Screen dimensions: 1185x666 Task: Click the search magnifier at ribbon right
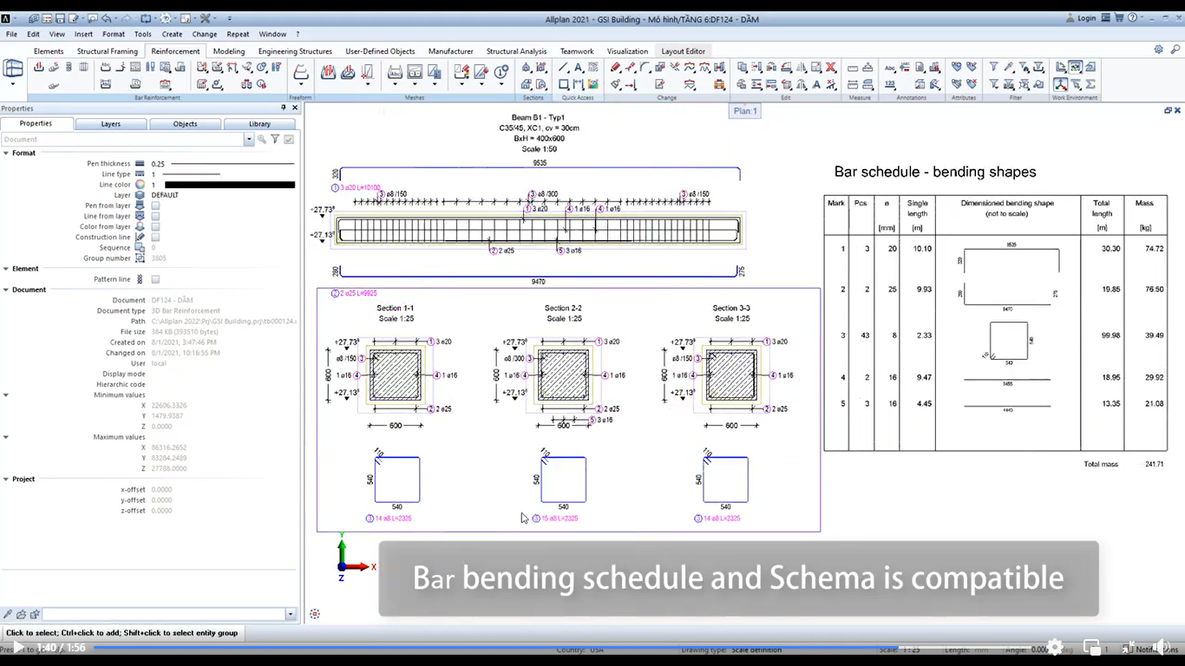pyautogui.click(x=1176, y=50)
